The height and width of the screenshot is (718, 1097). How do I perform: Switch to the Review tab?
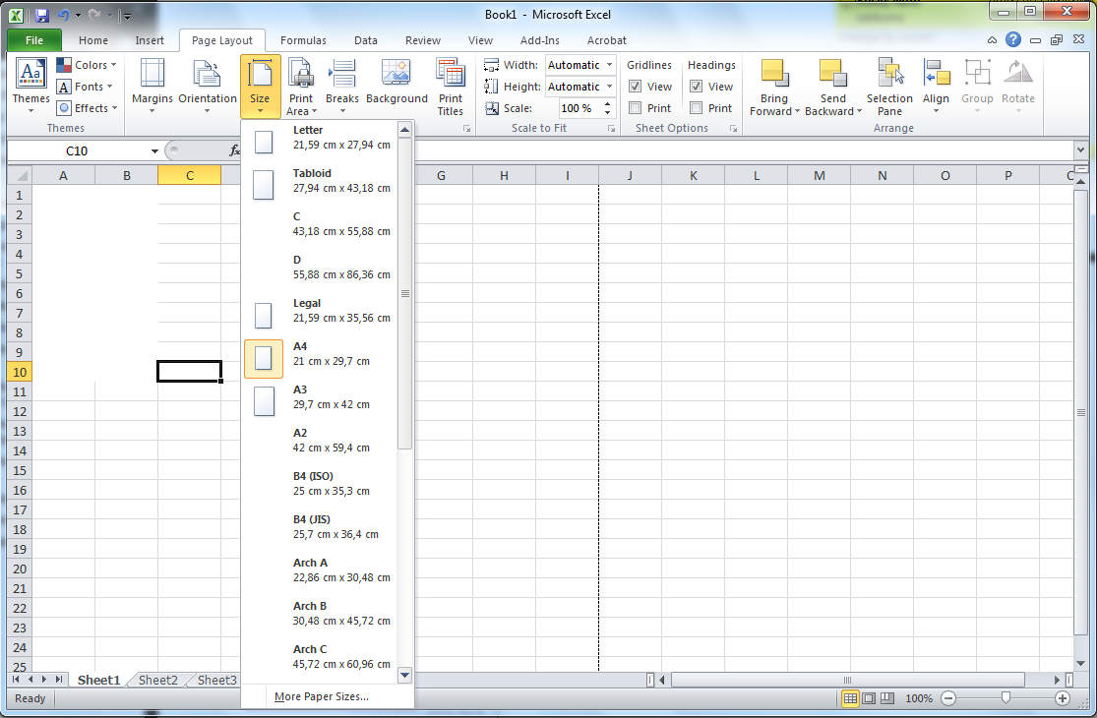[423, 40]
